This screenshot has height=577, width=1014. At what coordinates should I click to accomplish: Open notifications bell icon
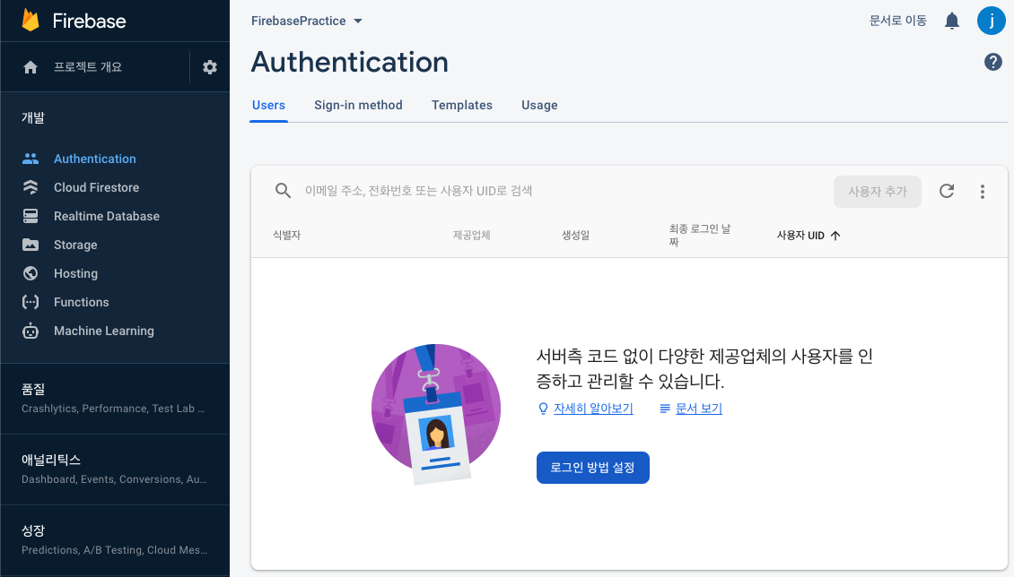point(952,22)
